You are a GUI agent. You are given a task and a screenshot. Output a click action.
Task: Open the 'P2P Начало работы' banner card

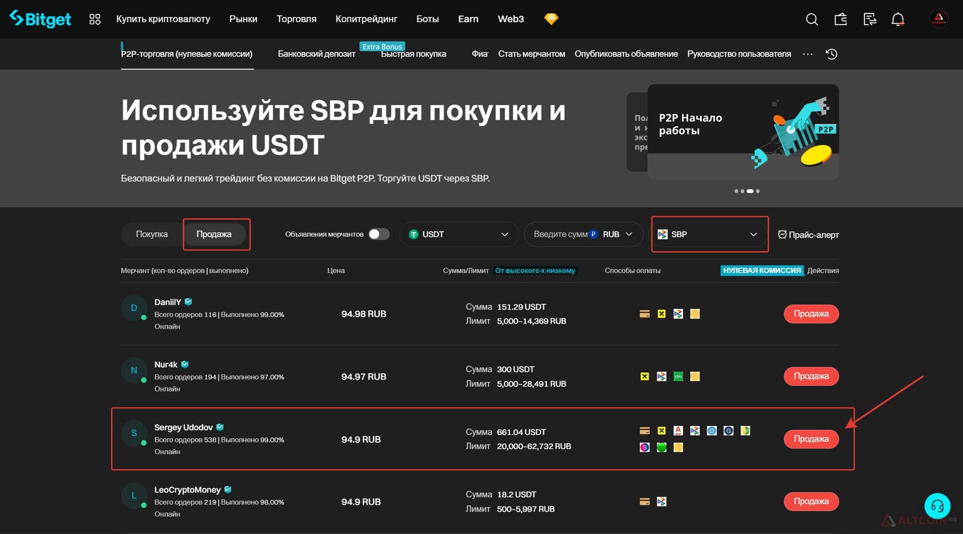click(x=743, y=132)
